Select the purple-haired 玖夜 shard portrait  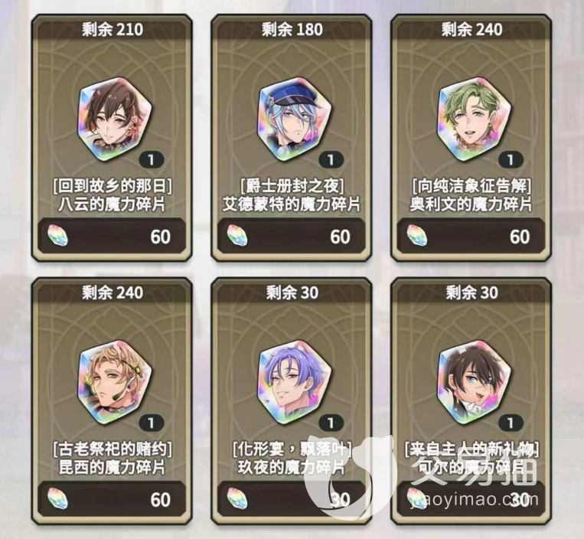(294, 383)
